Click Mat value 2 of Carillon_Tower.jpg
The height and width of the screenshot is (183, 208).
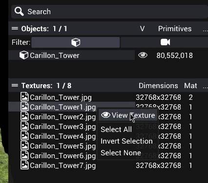tap(190, 97)
